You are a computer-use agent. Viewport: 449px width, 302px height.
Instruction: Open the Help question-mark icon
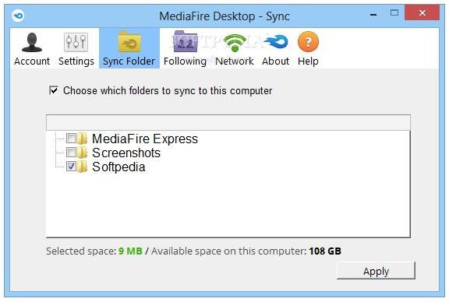pyautogui.click(x=308, y=42)
